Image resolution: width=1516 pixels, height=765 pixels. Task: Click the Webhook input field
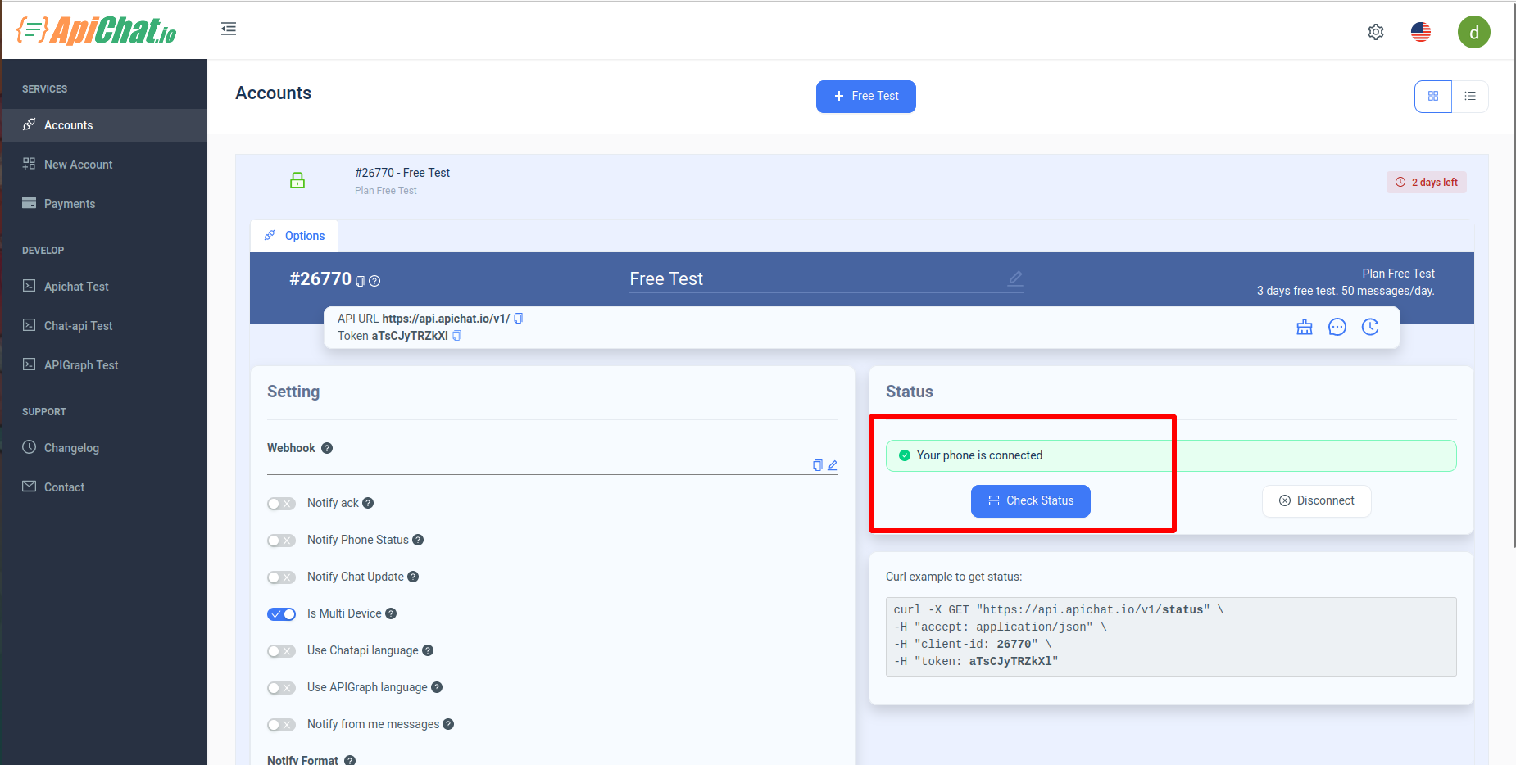coord(538,464)
